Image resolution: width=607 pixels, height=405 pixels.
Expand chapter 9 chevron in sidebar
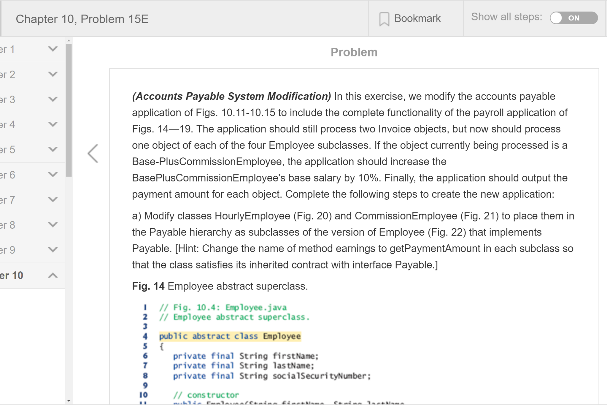pyautogui.click(x=53, y=250)
